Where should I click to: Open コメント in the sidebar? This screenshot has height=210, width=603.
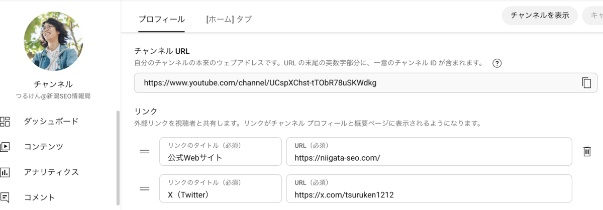point(40,197)
